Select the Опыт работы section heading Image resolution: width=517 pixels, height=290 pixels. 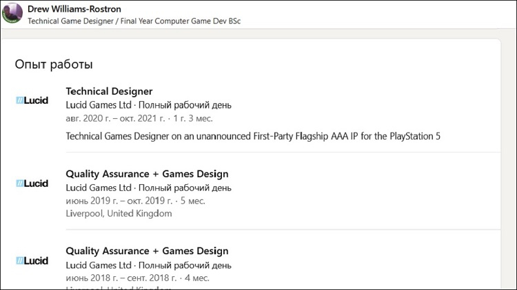(x=54, y=65)
